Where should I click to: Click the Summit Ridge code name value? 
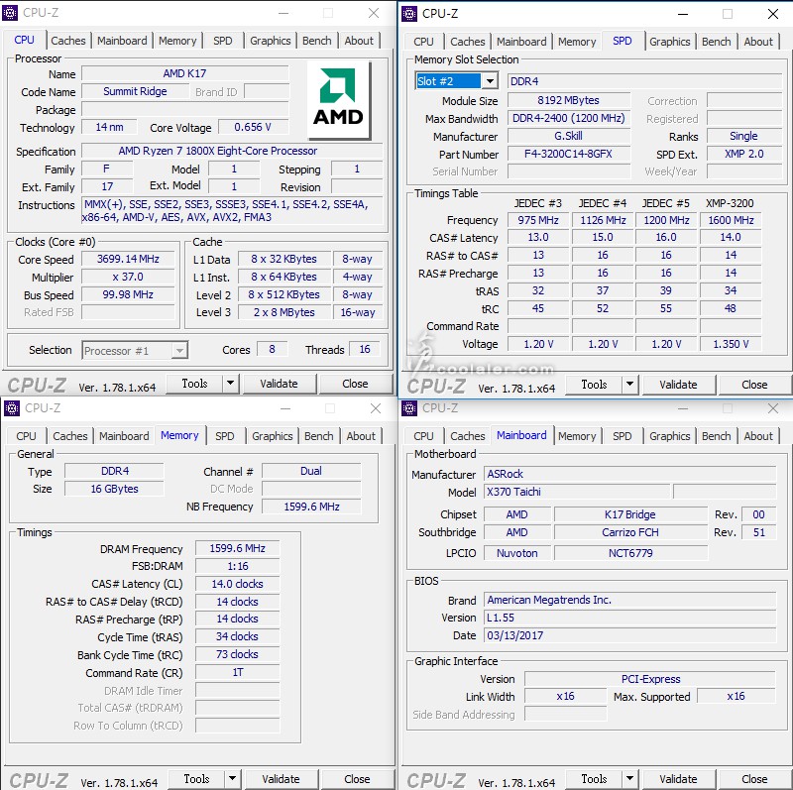[x=135, y=91]
